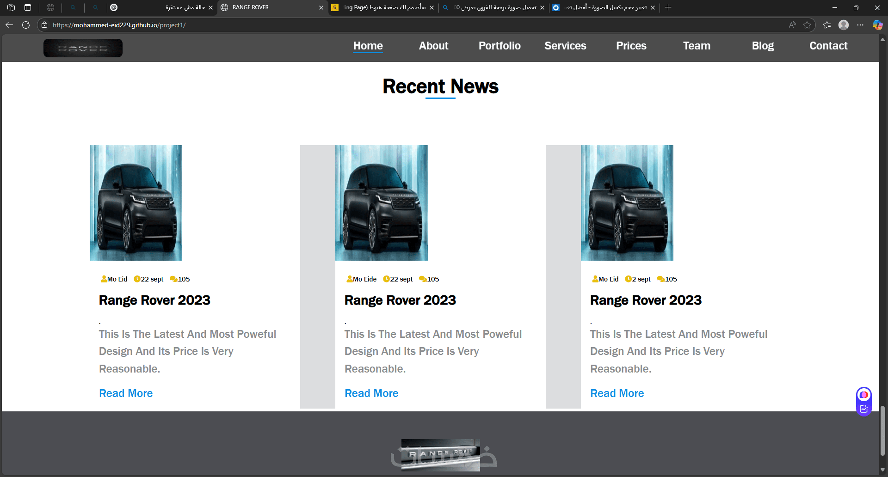The image size is (888, 477).
Task: Go to the Home nav item
Action: click(x=368, y=46)
